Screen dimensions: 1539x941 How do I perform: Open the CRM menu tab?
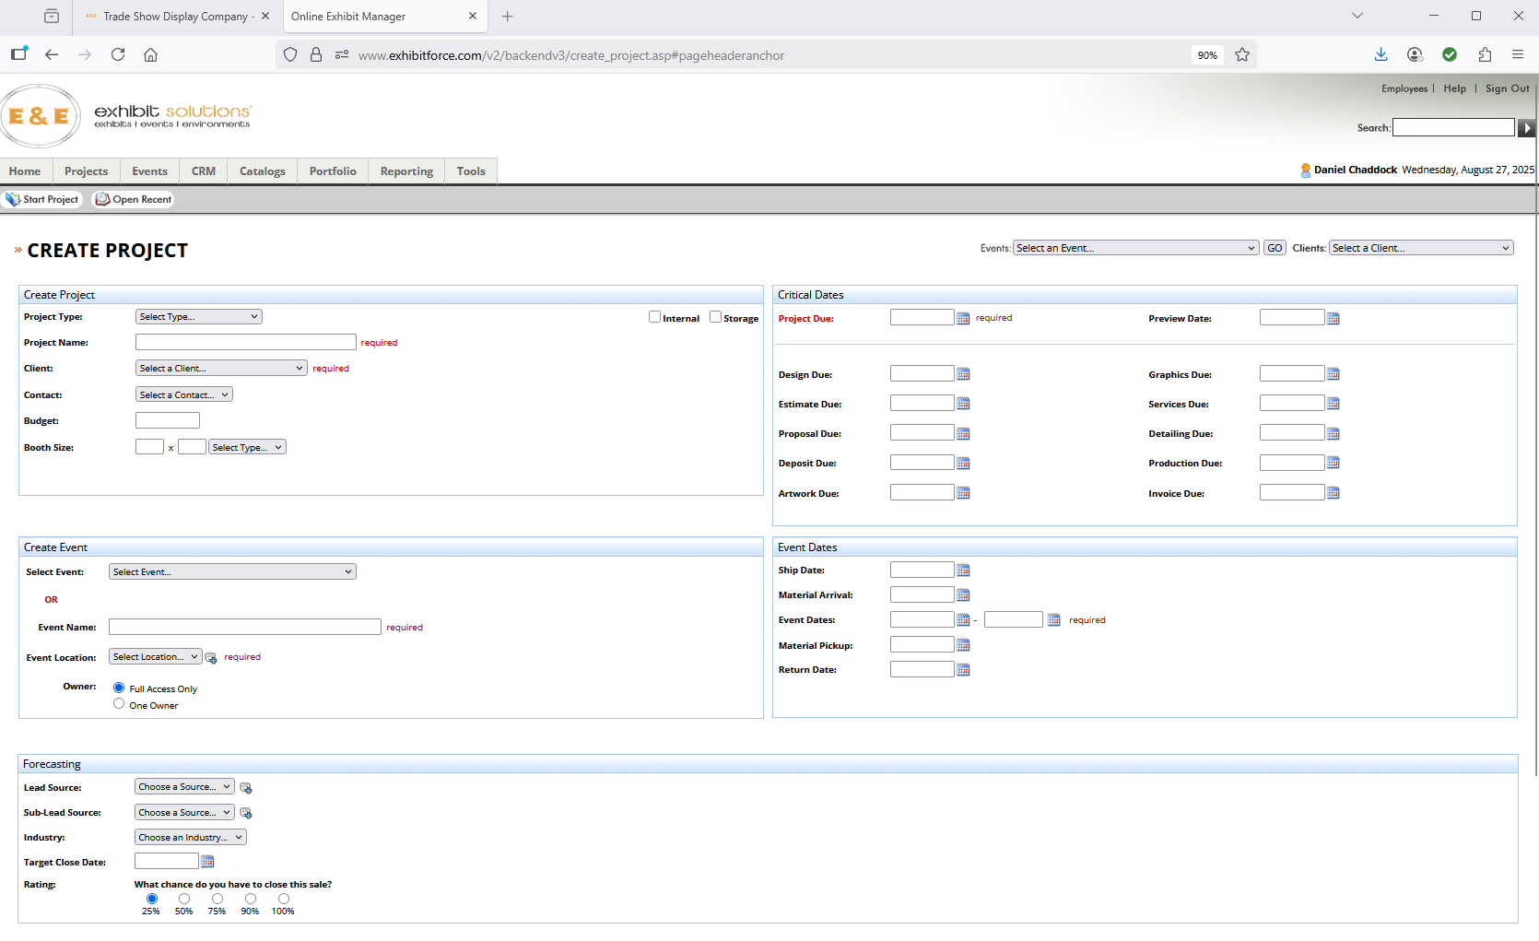[x=204, y=171]
